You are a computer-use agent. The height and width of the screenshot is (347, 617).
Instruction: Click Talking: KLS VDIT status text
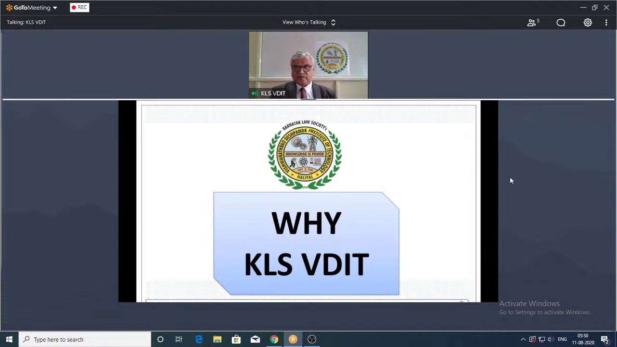coord(26,22)
